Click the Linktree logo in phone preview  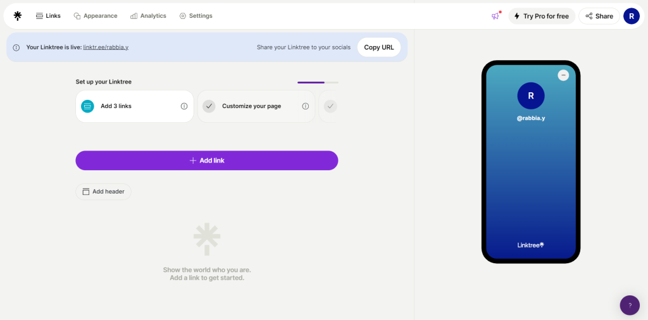(x=531, y=245)
